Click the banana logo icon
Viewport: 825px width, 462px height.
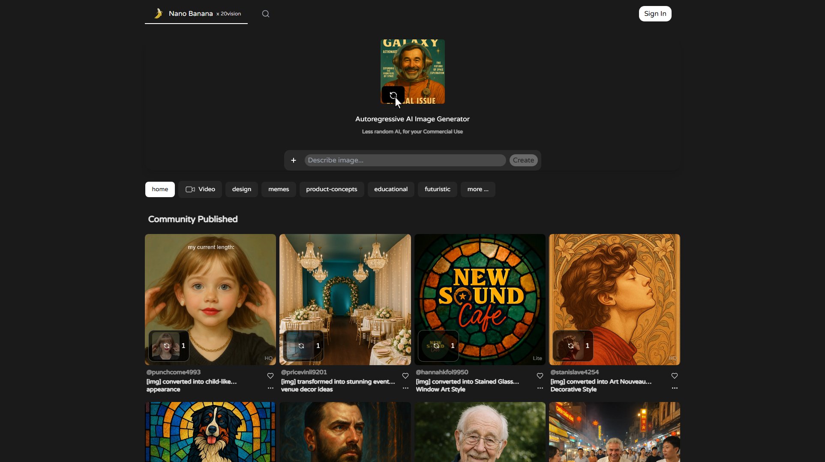tap(159, 14)
